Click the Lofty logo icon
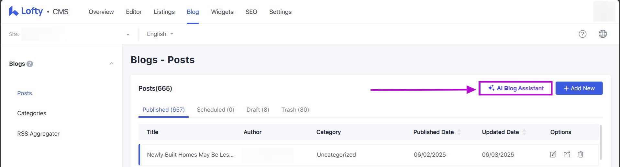 pos(13,11)
